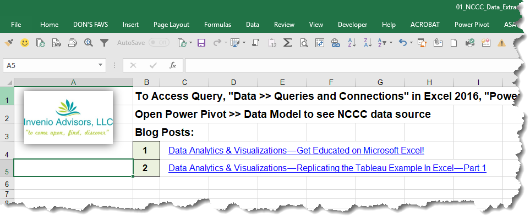Open the Data ribbon tab
Image resolution: width=530 pixels, height=216 pixels.
point(253,25)
